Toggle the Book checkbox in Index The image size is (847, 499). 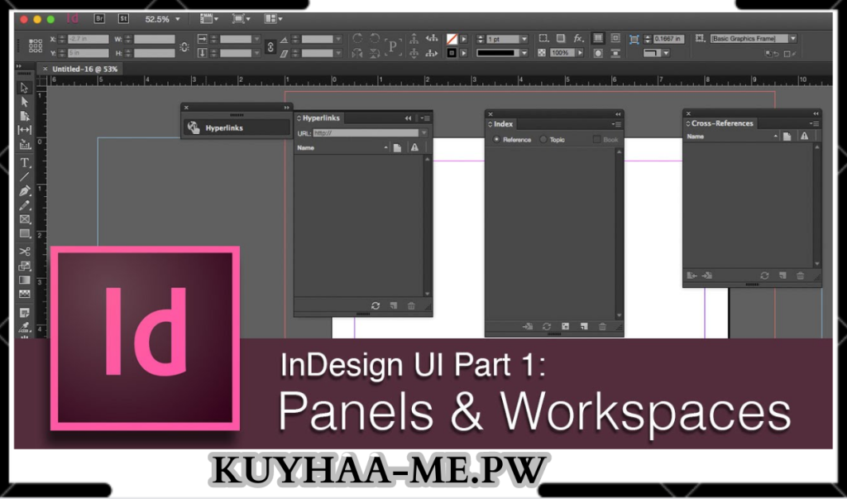click(x=596, y=140)
